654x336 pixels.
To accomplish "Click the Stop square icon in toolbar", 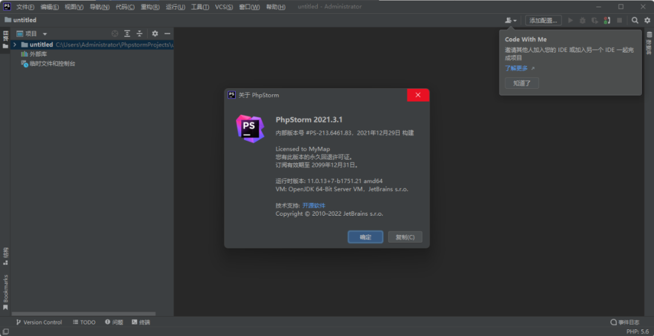I will click(x=619, y=20).
